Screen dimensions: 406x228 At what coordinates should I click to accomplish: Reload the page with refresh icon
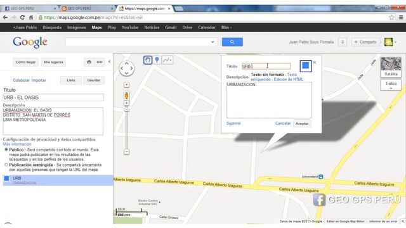click(x=22, y=17)
